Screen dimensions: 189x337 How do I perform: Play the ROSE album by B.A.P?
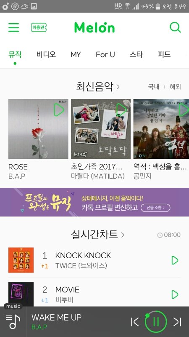pyautogui.click(x=59, y=110)
